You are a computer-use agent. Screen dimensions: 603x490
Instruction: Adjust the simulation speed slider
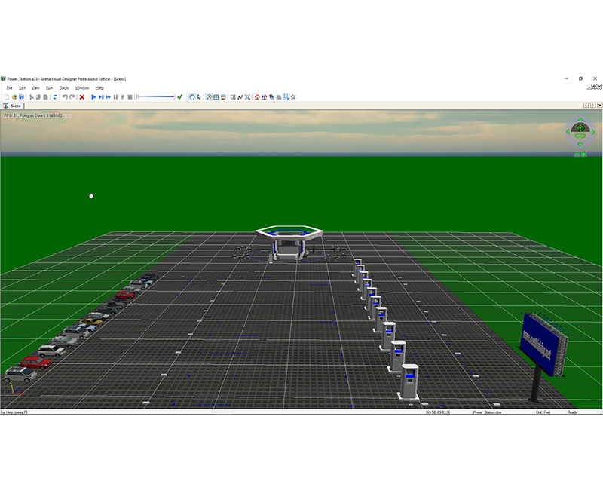point(155,97)
